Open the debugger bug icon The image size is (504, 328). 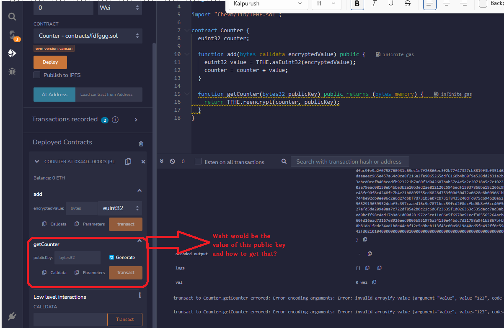[12, 72]
